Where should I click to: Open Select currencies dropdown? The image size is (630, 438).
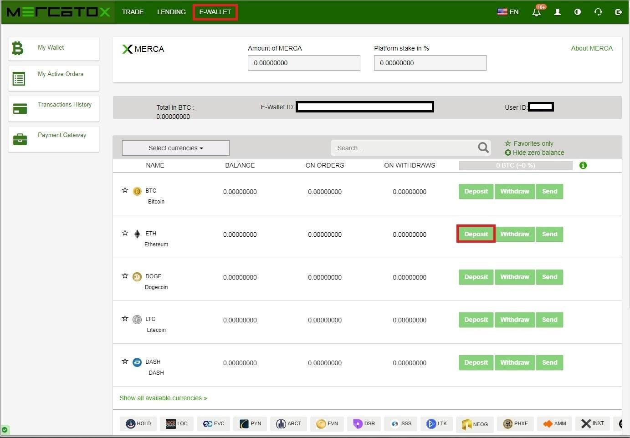click(176, 148)
